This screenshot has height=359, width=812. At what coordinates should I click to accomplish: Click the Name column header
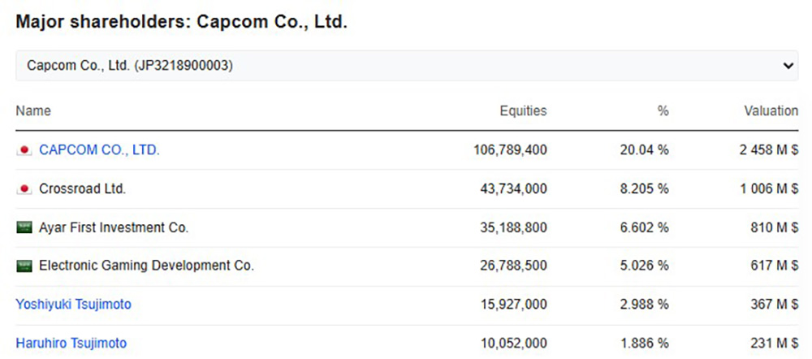pyautogui.click(x=33, y=111)
